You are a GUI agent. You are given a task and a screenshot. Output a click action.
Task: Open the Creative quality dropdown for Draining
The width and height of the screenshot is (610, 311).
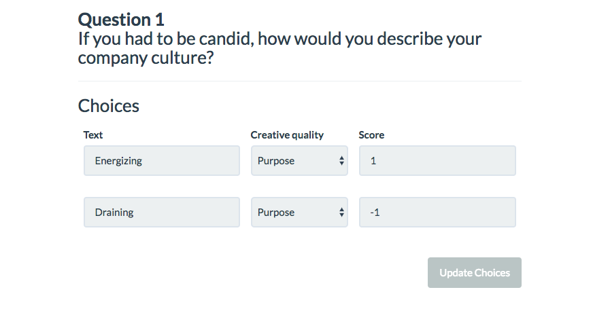[x=299, y=213]
